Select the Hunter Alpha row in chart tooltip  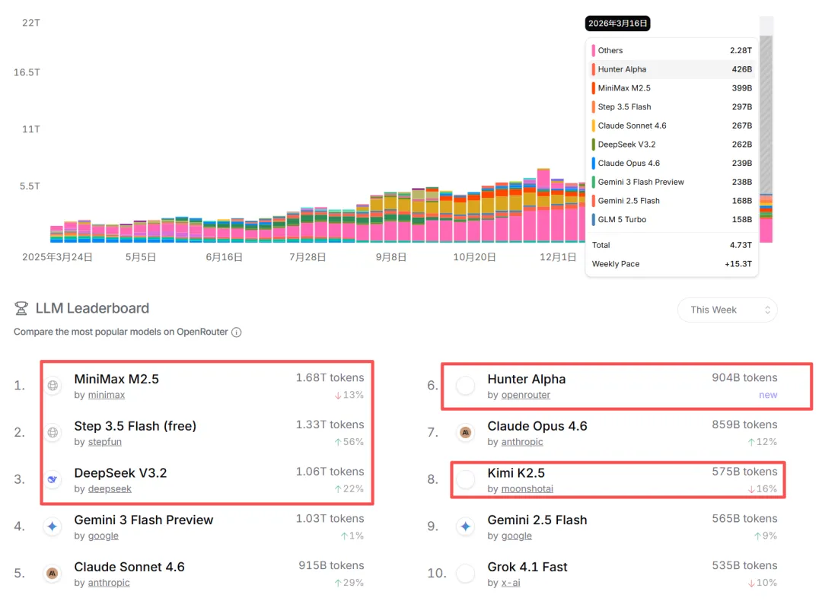(672, 69)
